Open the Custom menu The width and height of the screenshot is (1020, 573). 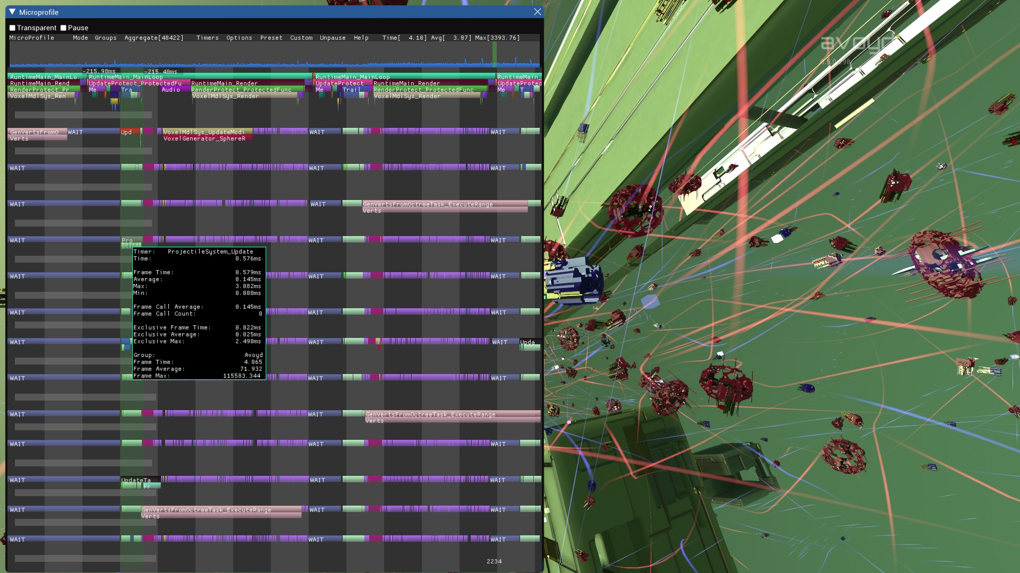click(x=301, y=38)
